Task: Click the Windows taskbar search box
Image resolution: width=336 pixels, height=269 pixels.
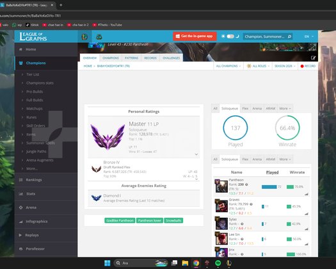Action: [x=140, y=263]
